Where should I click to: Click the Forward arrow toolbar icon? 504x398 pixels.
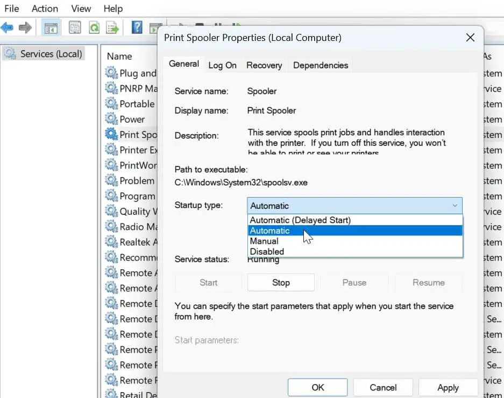point(25,27)
